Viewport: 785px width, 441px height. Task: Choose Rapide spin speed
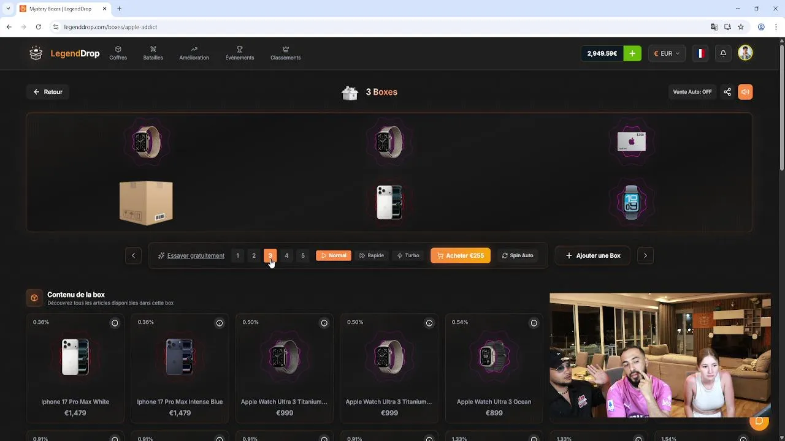click(x=372, y=255)
